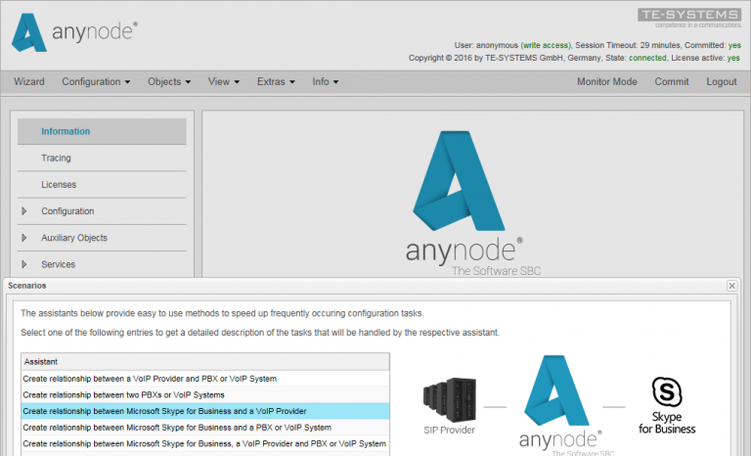Screen dimensions: 751x456
Task: Click the TE-SYSTEMS logo in the header
Action: (689, 19)
